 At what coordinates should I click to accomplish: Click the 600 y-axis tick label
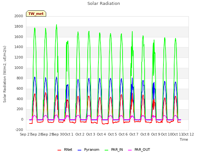[x=20, y=88]
